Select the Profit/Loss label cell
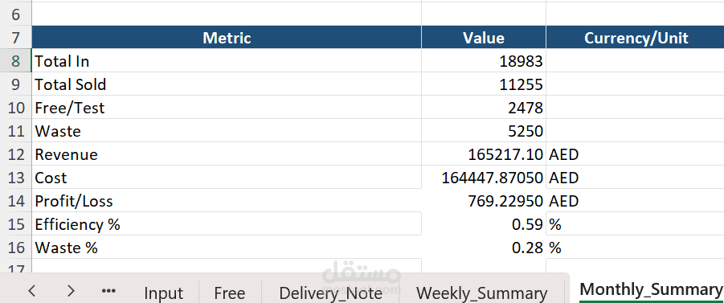 pos(227,201)
